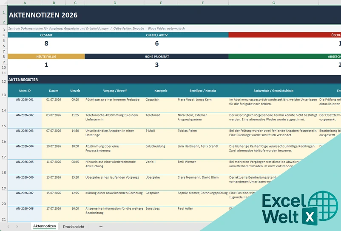Select cell AN-2026-007
The image size is (341, 231).
click(25, 198)
